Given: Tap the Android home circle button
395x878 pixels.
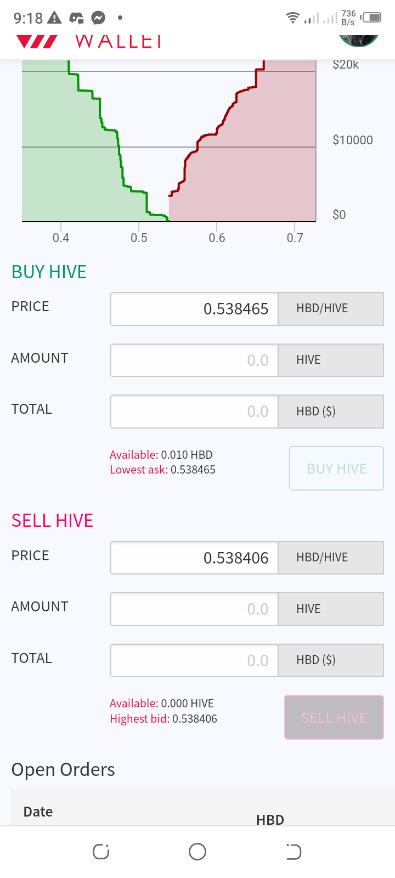Looking at the screenshot, I should 198,852.
